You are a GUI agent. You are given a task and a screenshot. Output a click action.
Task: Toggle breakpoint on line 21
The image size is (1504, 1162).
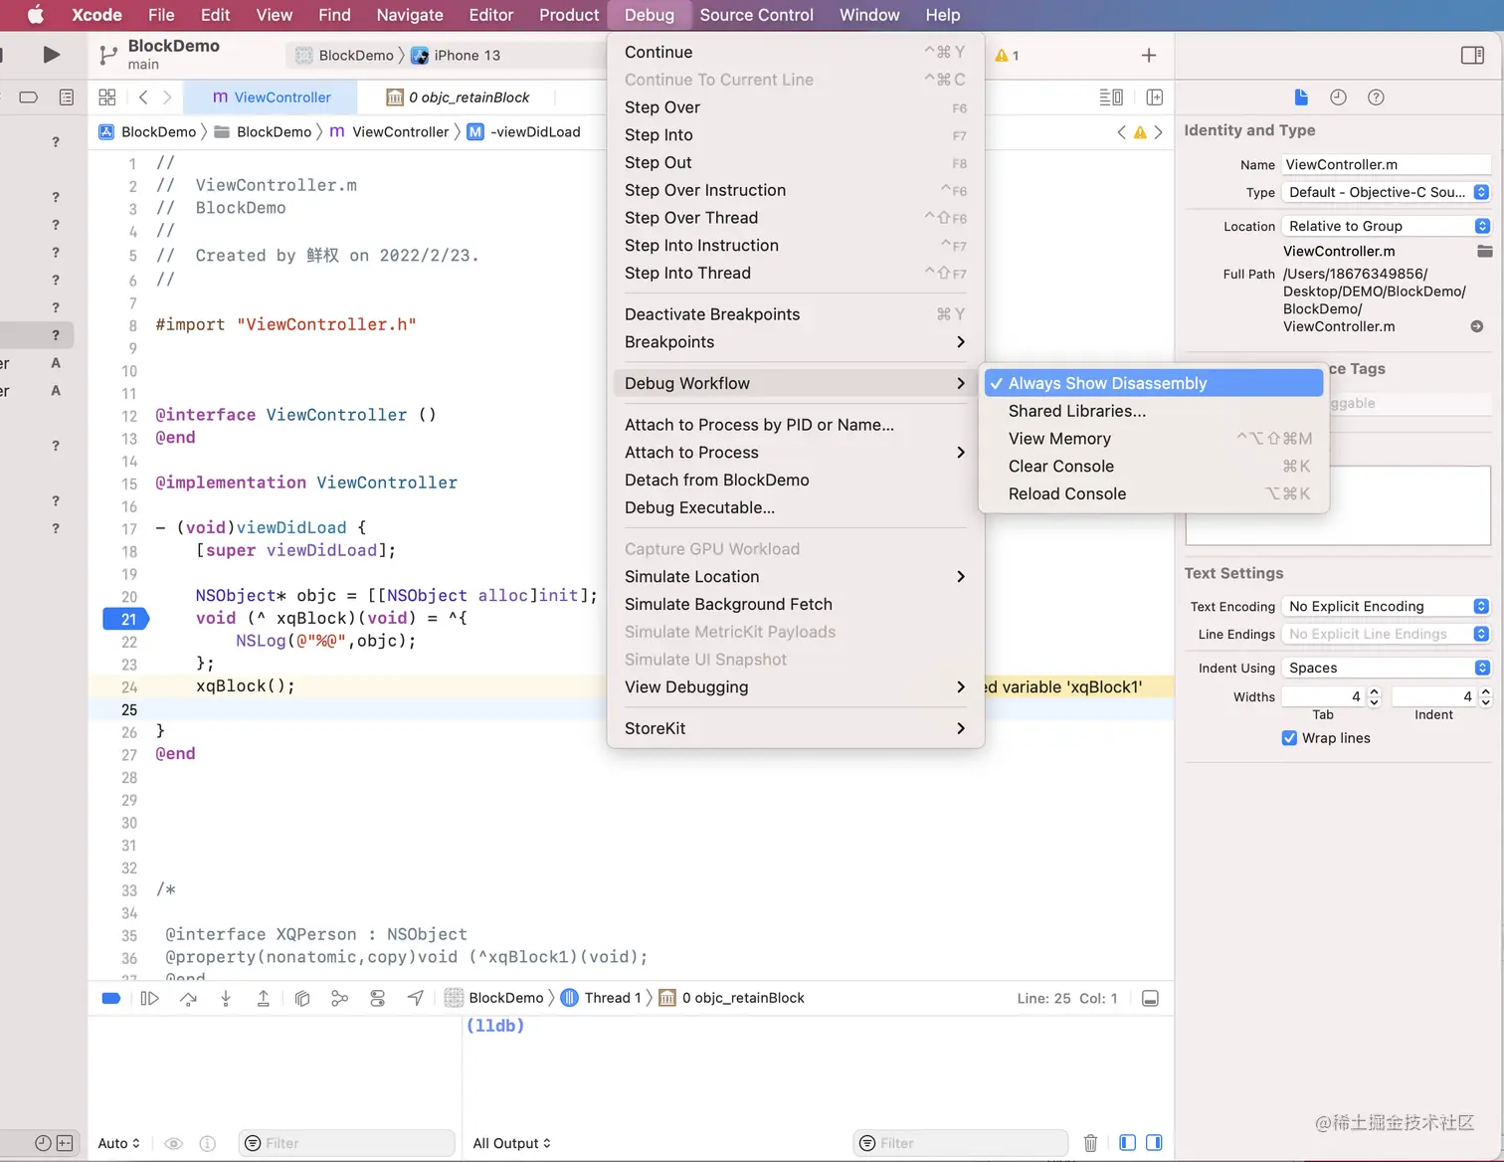[126, 619]
